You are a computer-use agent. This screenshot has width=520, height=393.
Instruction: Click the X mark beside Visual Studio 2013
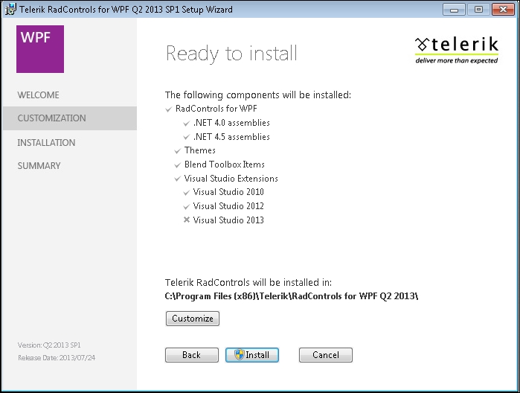[x=187, y=220]
